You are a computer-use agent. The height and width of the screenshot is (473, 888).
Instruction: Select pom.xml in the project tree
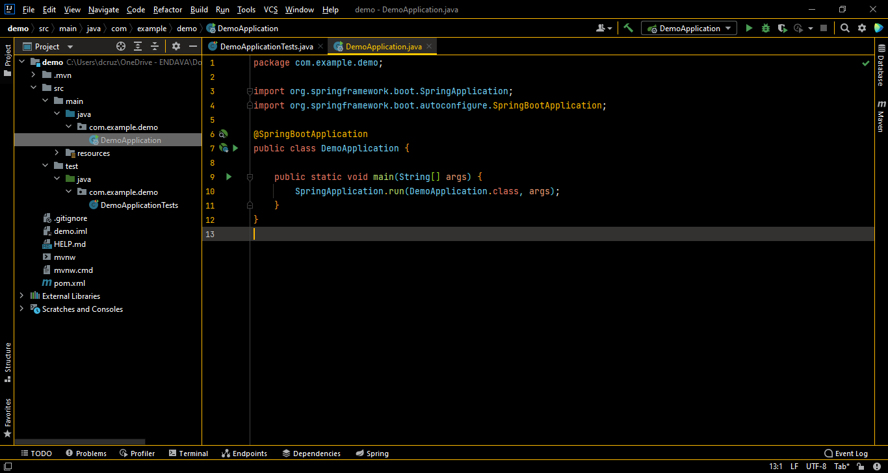(x=70, y=283)
